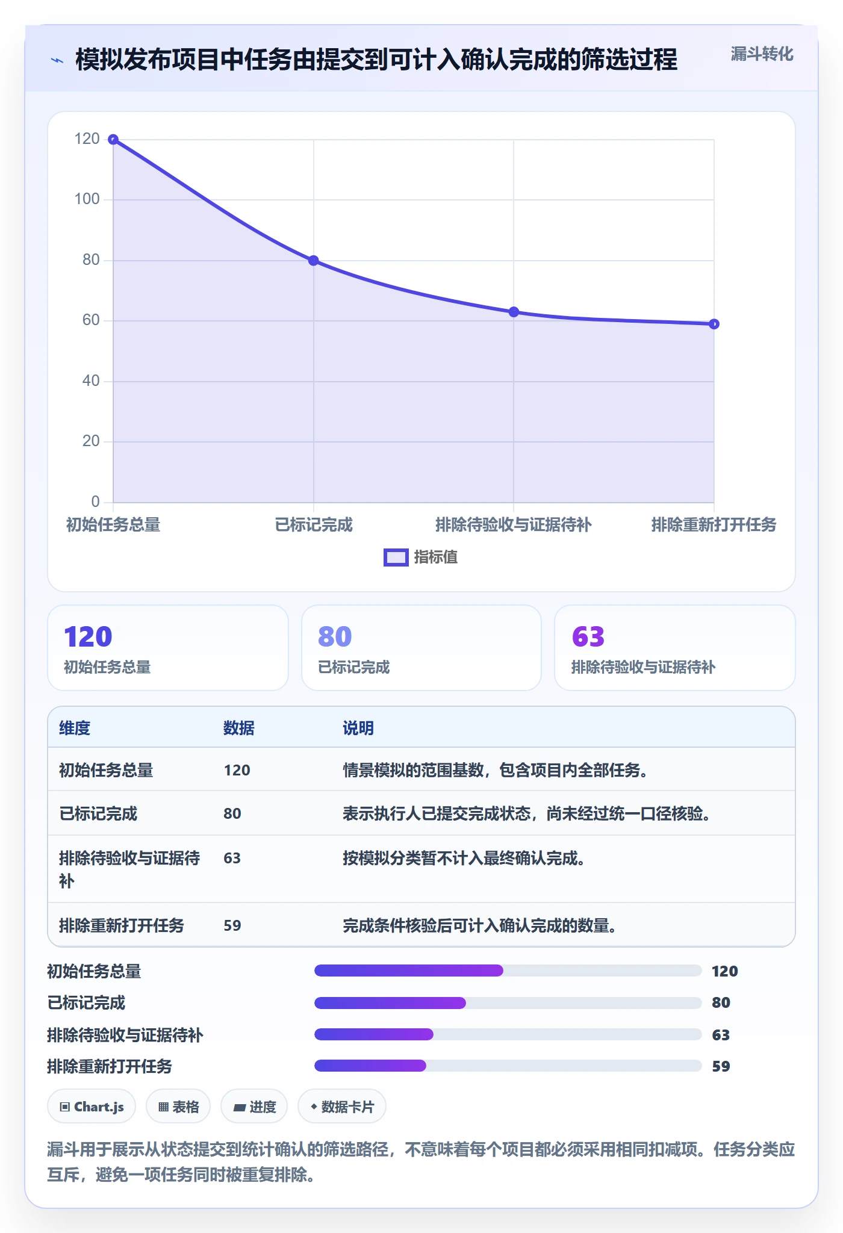The width and height of the screenshot is (843, 1233).
Task: Click the table cell showing 63
Action: tap(232, 858)
